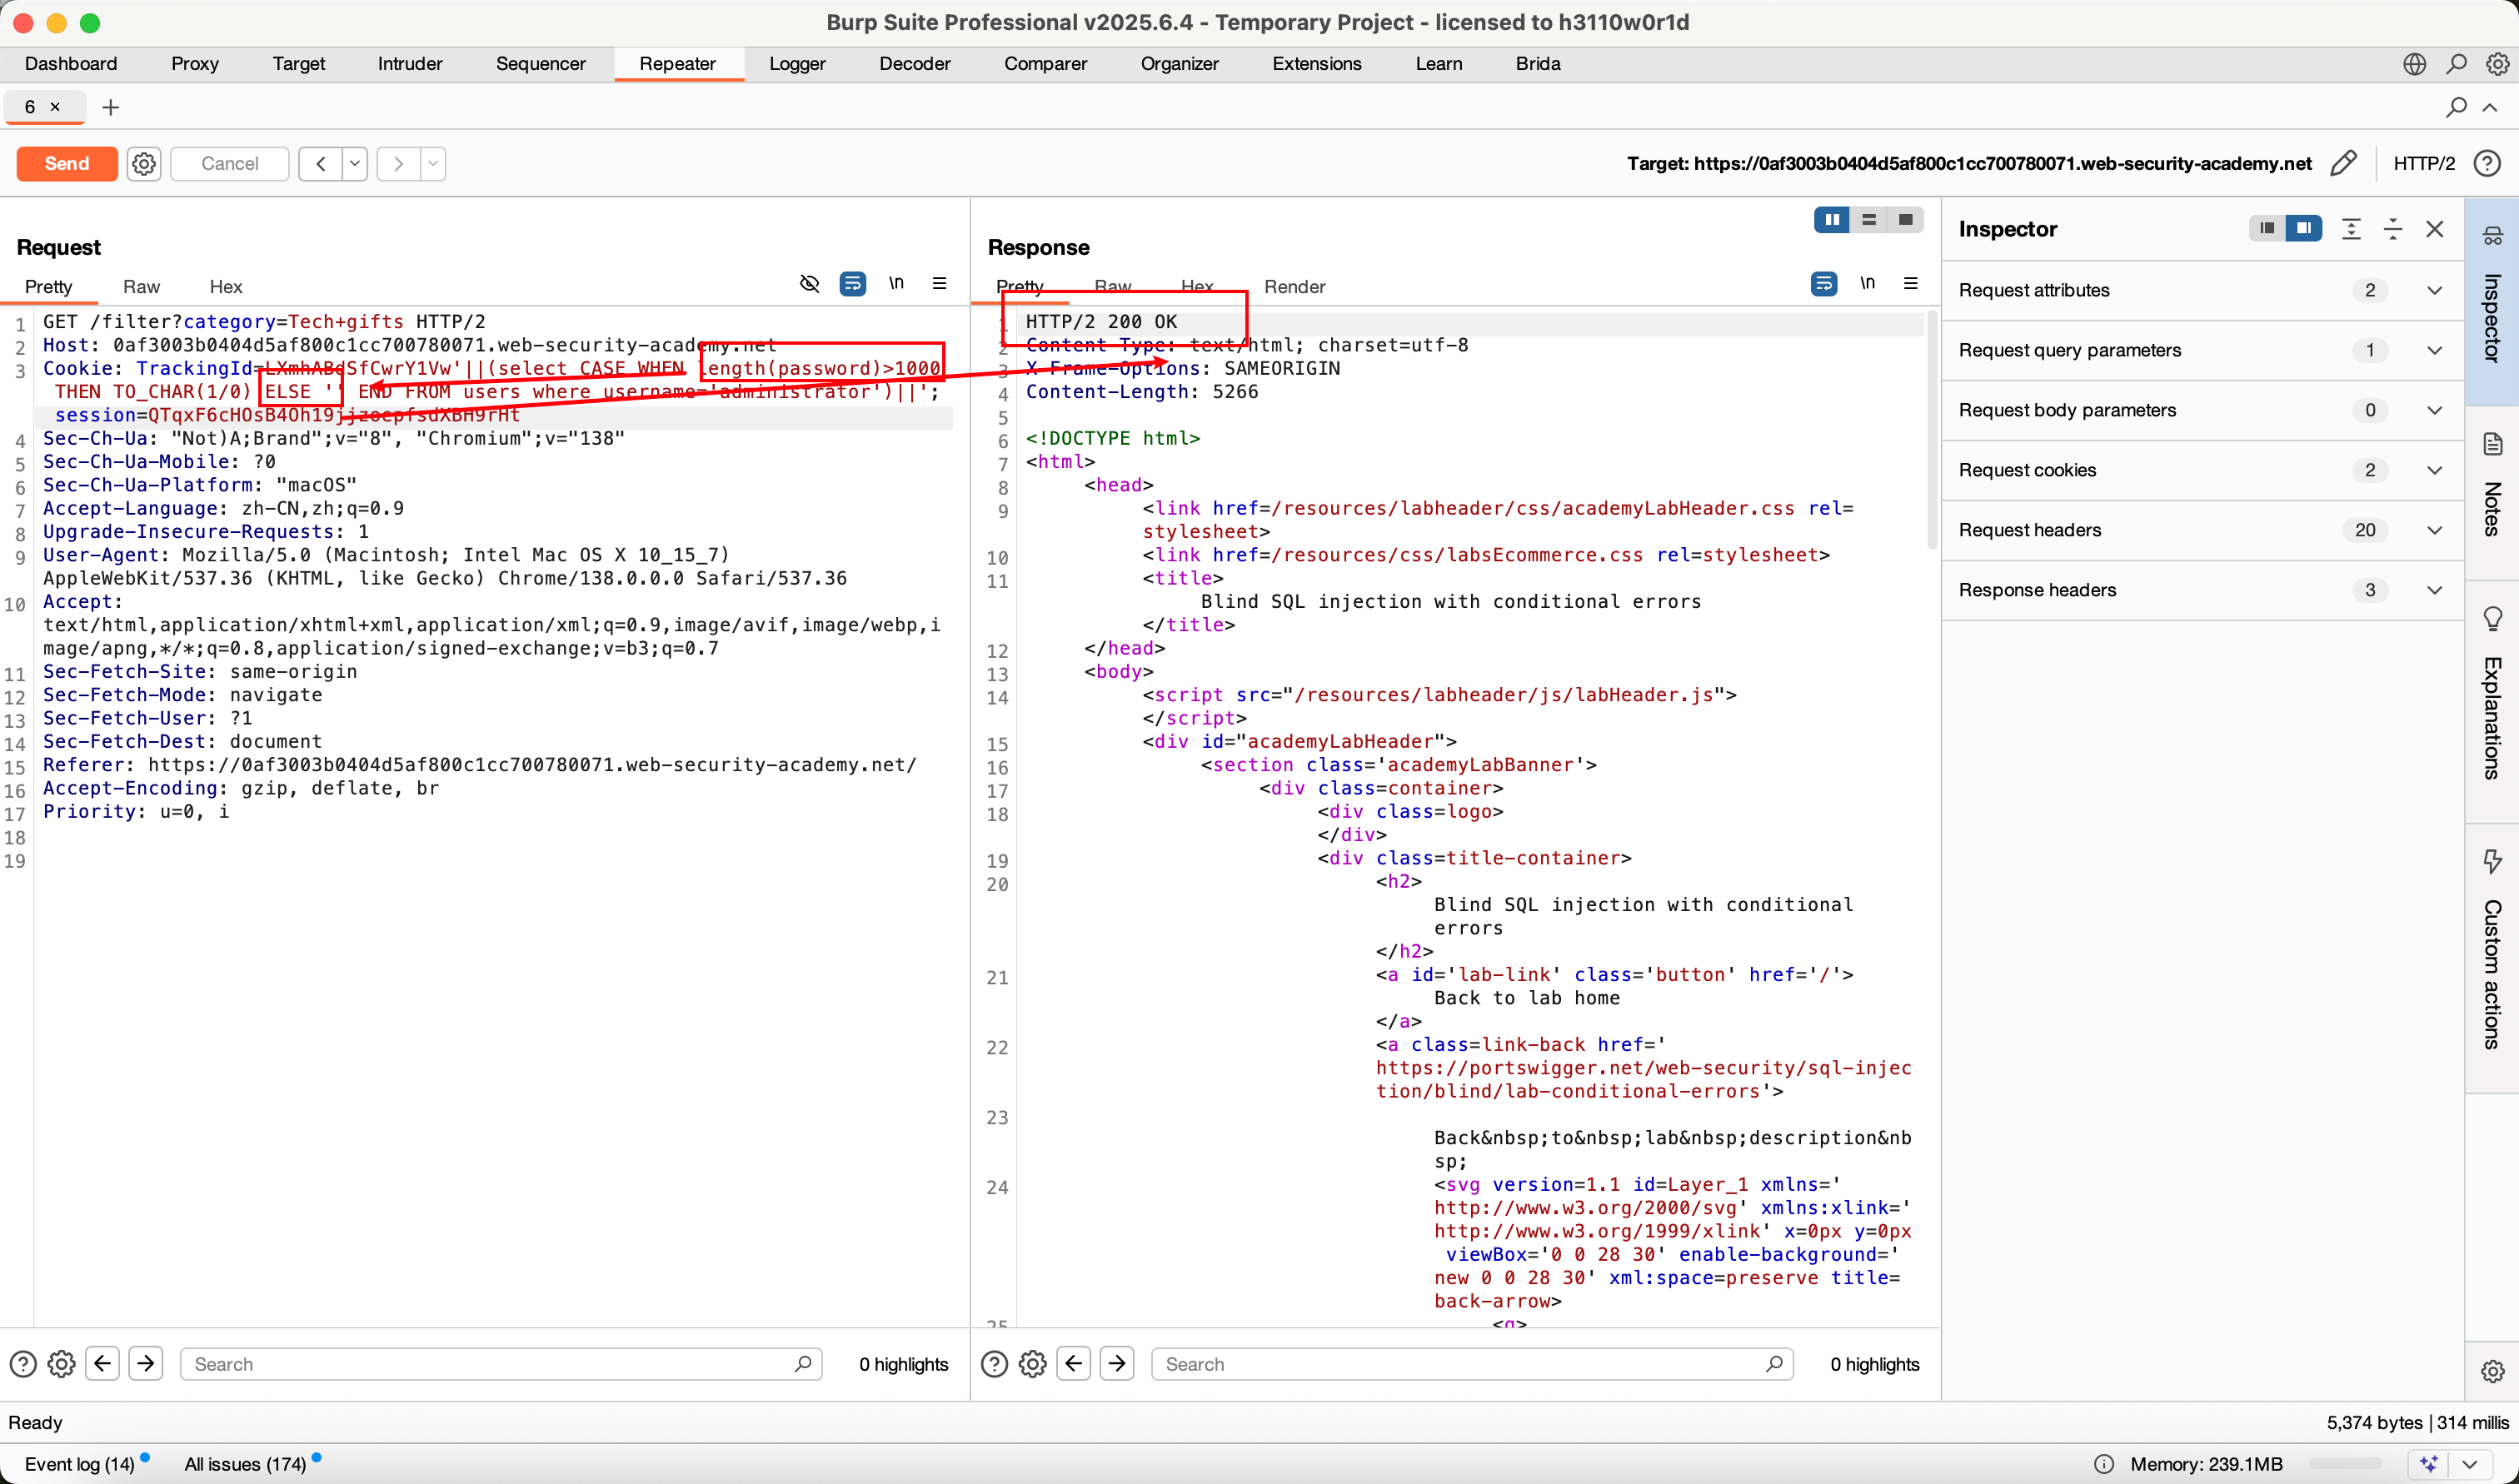
Task: Open Burp globe icon in top bar
Action: pyautogui.click(x=2415, y=64)
